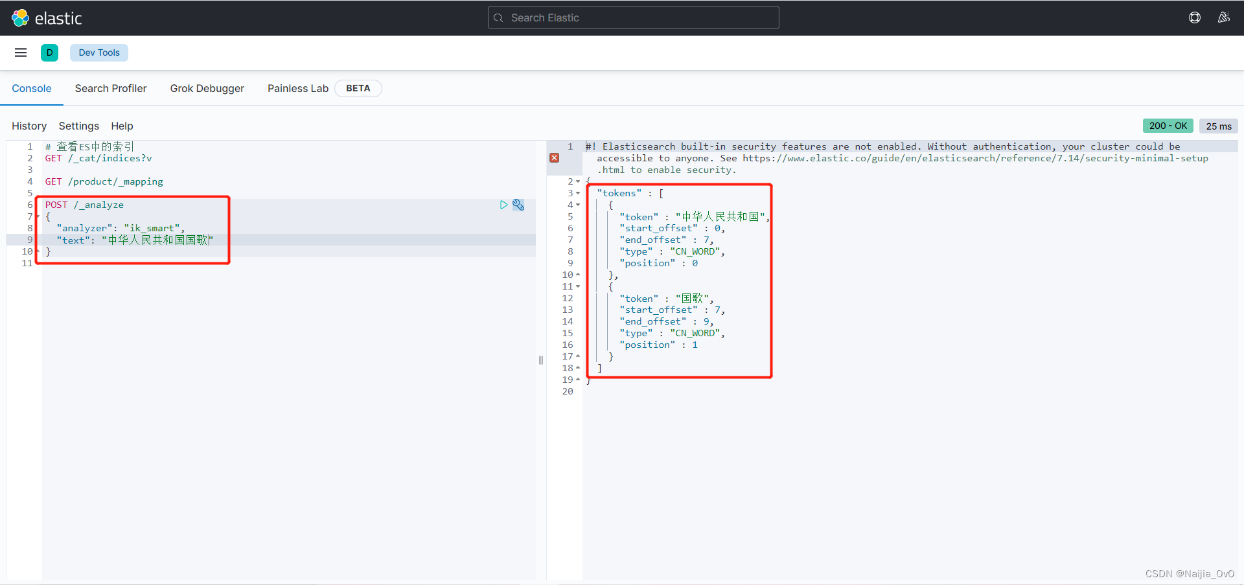Image resolution: width=1244 pixels, height=585 pixels.
Task: Click the 25 ms response time badge
Action: [1219, 126]
